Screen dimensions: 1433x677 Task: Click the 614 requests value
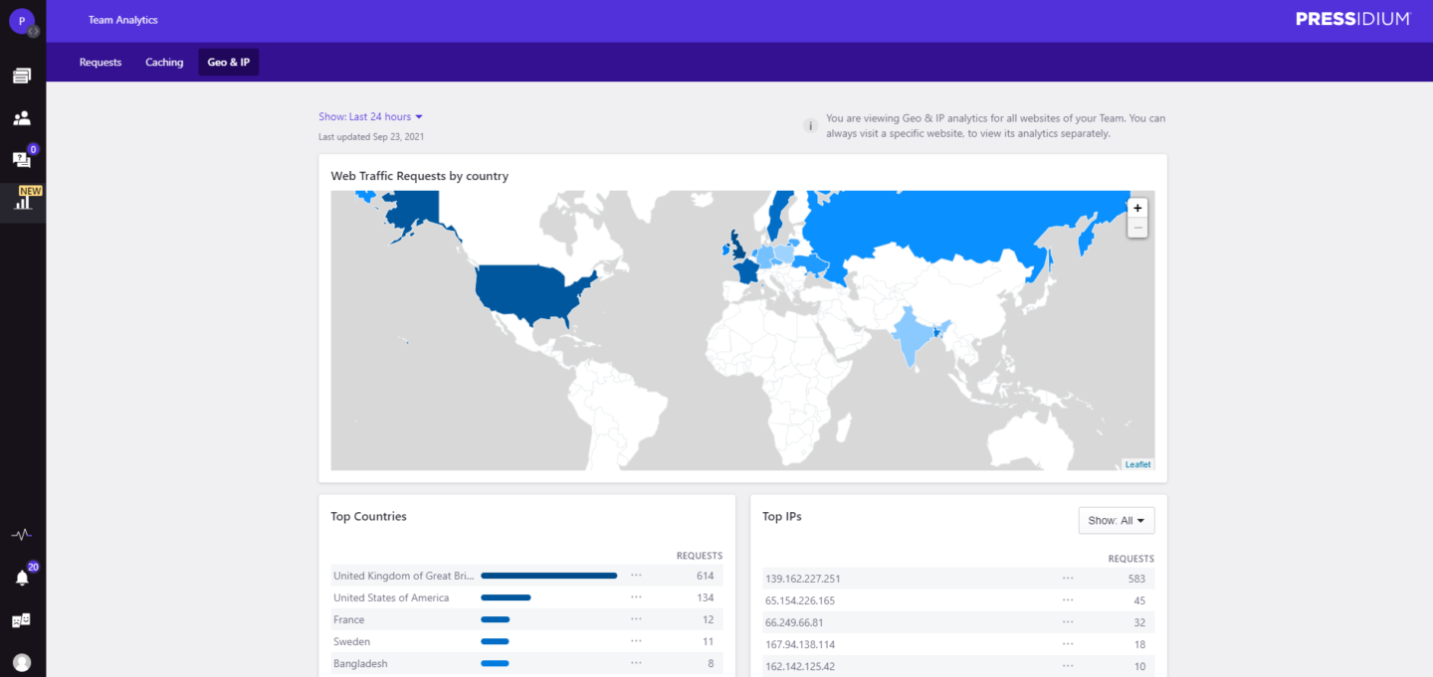[706, 576]
